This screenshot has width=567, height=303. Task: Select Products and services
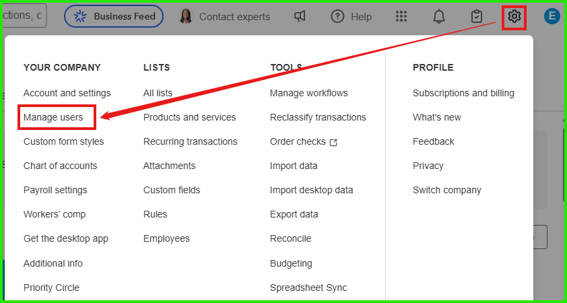(189, 117)
